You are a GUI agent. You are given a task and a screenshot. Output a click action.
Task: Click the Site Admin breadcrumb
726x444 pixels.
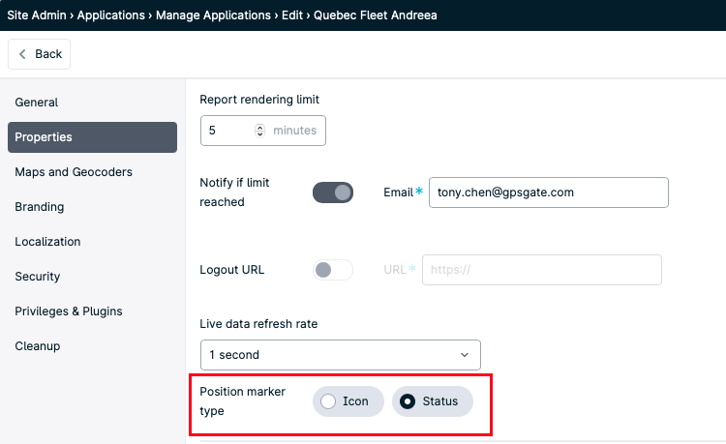[x=37, y=15]
